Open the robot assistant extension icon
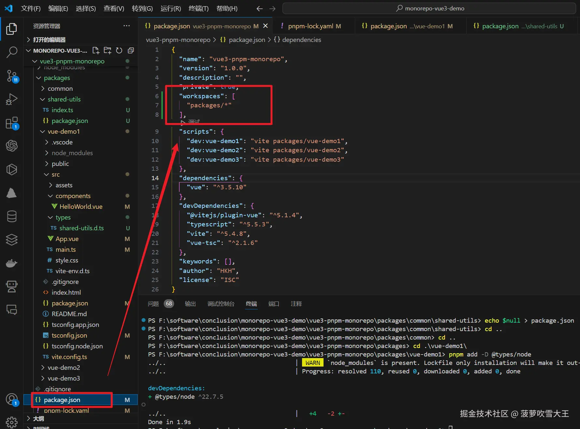The height and width of the screenshot is (429, 580). tap(12, 287)
